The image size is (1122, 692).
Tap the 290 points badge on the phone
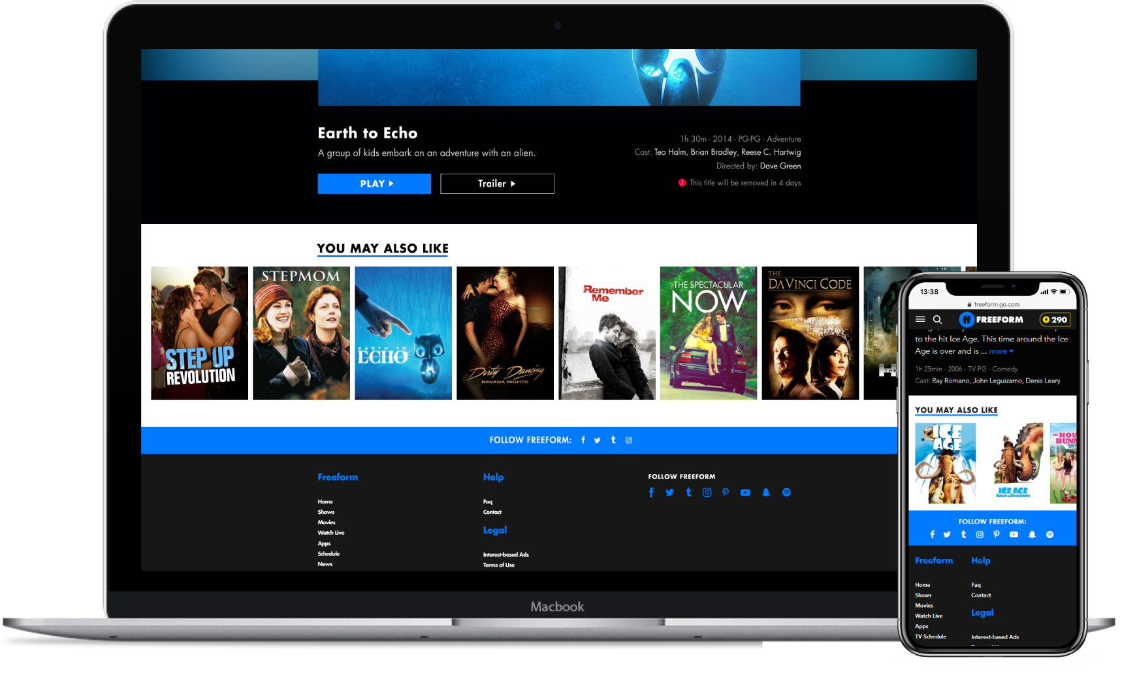(x=1055, y=319)
